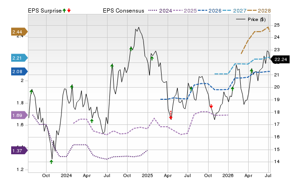Select the dark blue 2.08 value tag

coord(20,71)
